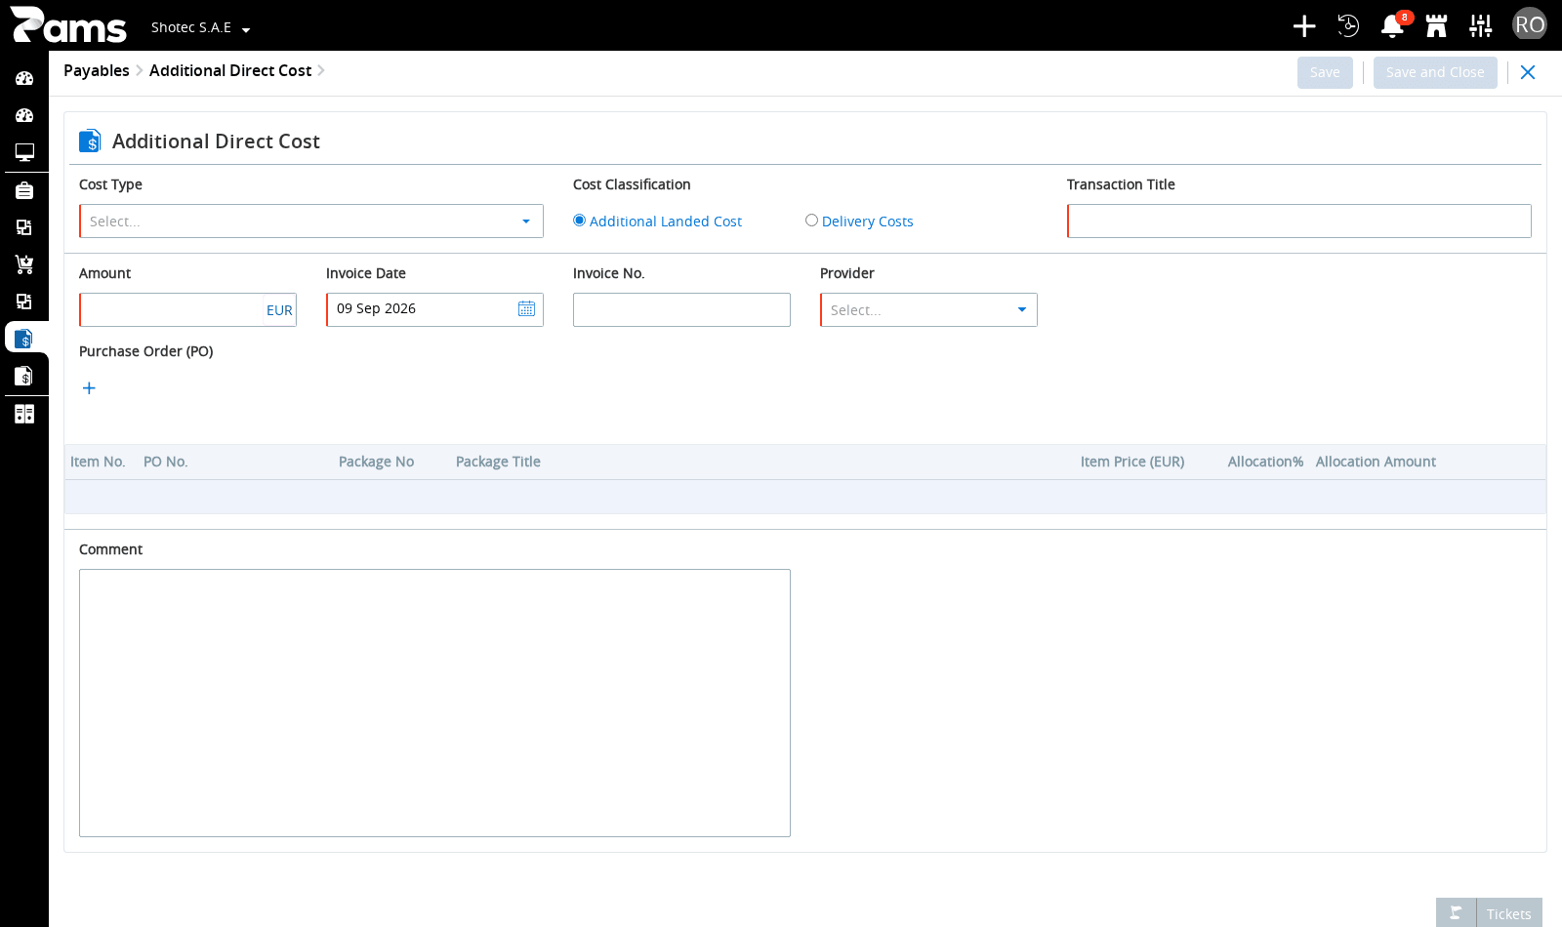Open the topmost gauge dashboard sidebar icon
The width and height of the screenshot is (1562, 927).
(24, 78)
